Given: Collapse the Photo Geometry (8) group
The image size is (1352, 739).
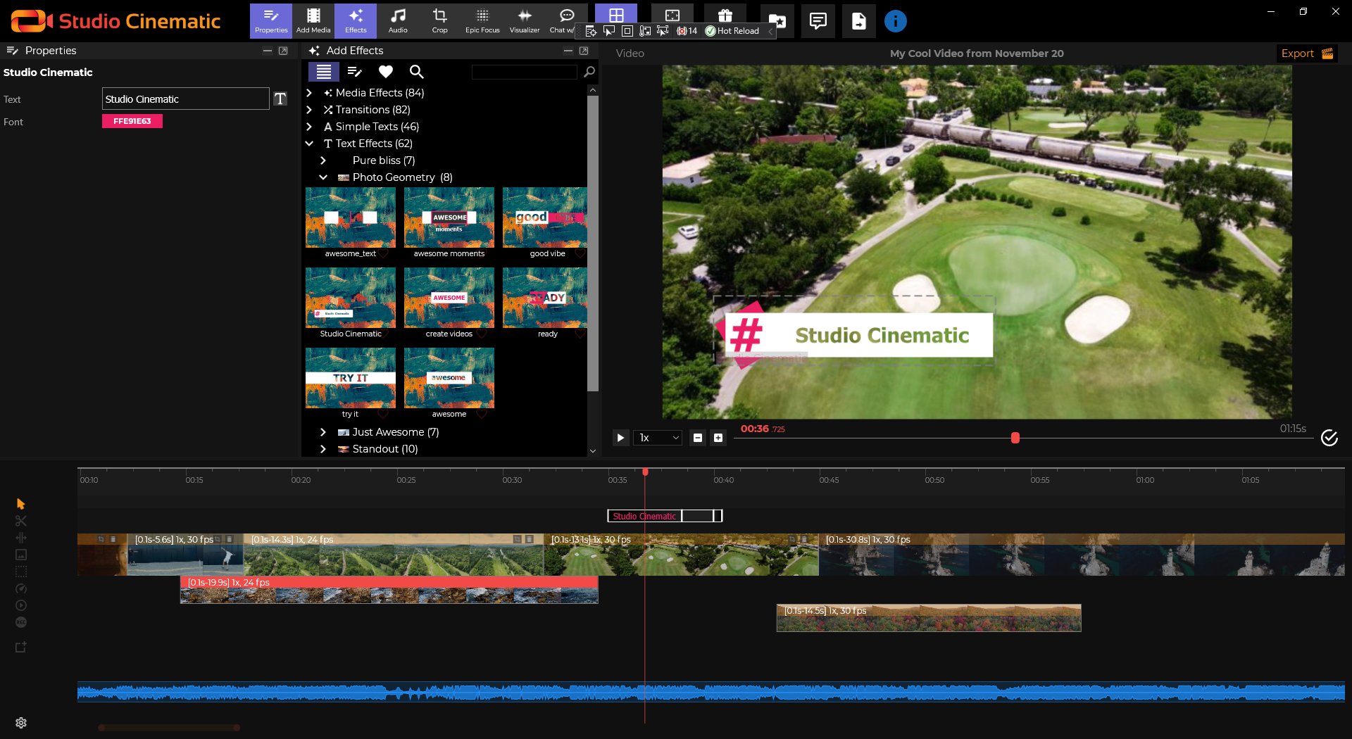Looking at the screenshot, I should pyautogui.click(x=323, y=177).
